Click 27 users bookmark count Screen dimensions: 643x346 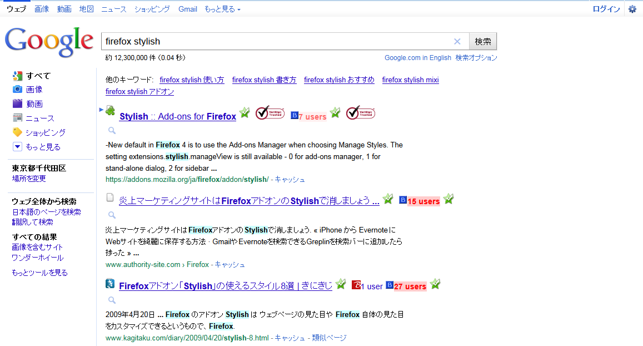coord(410,286)
